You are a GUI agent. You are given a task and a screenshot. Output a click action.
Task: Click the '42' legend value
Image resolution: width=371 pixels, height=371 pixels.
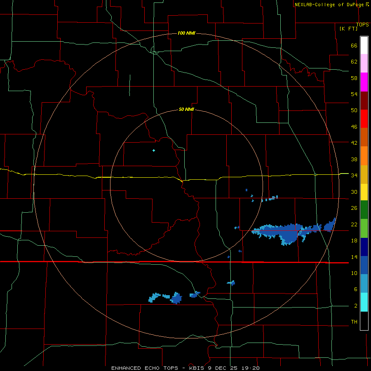(x=354, y=143)
